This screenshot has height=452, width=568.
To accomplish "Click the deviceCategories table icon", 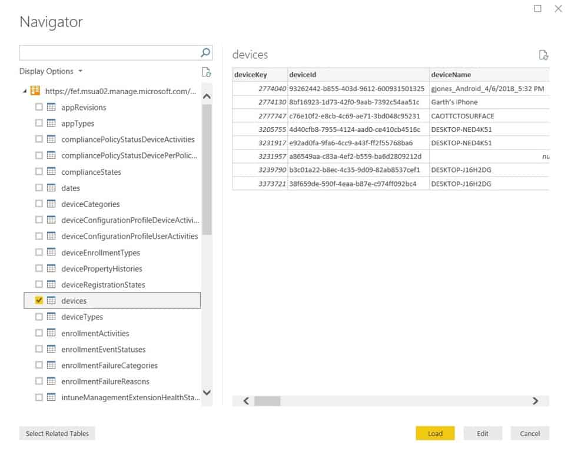I will 51,204.
